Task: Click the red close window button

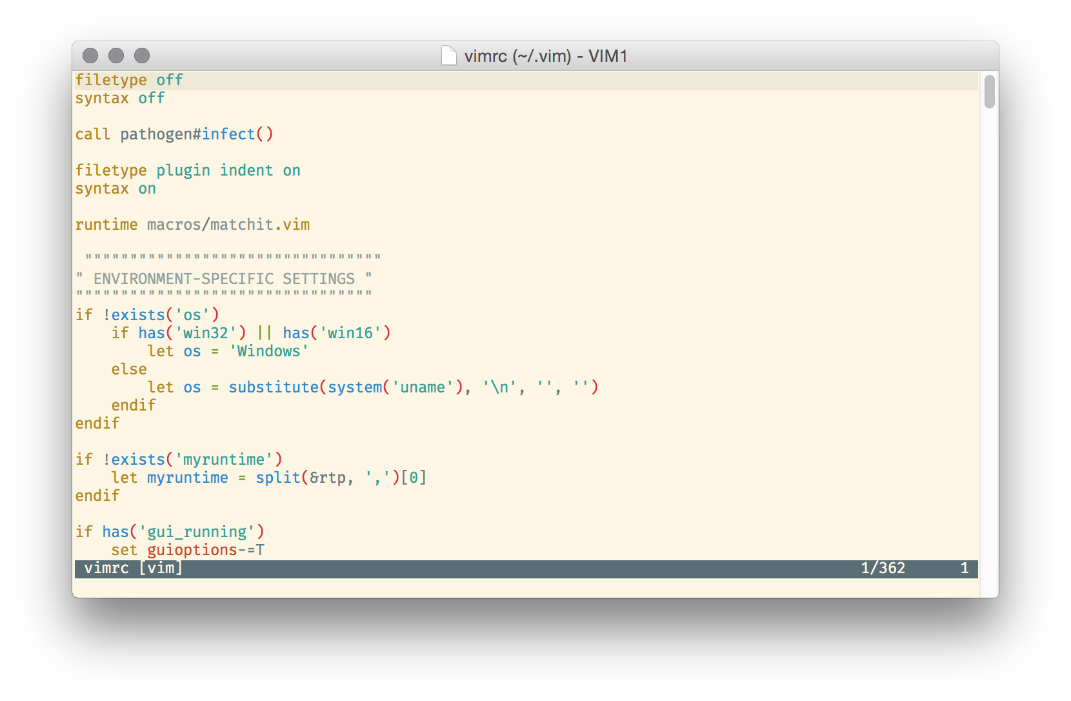Action: [90, 56]
